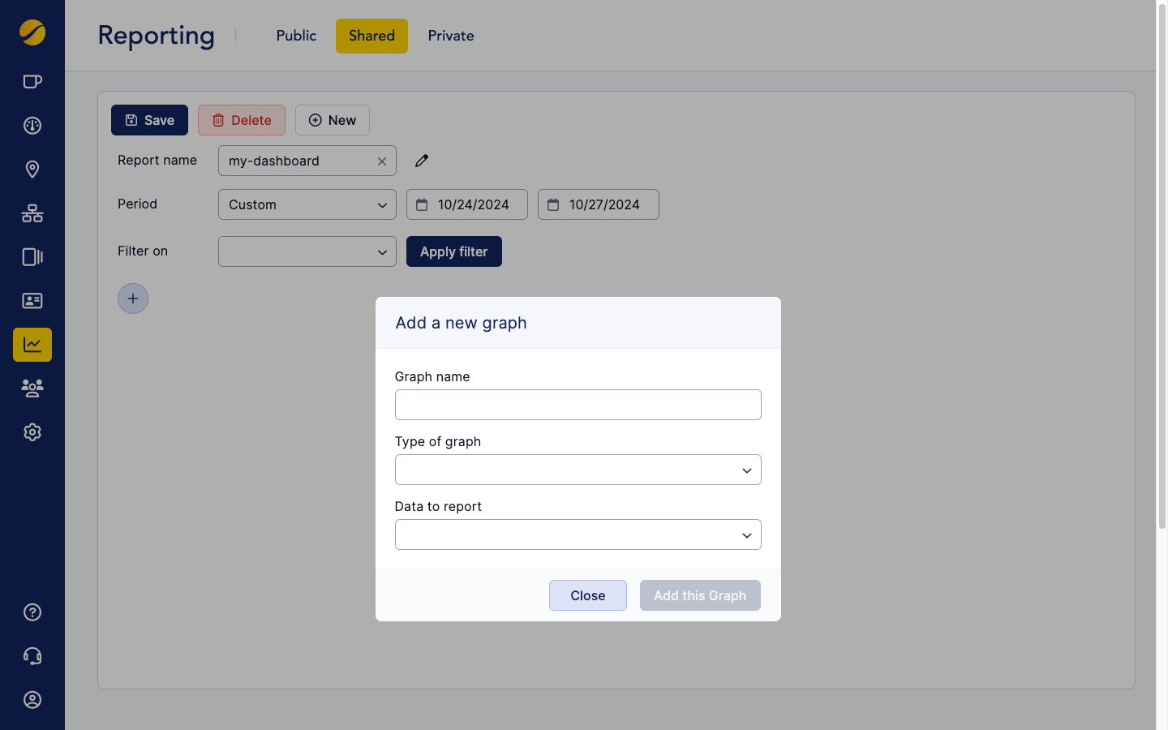Image resolution: width=1168 pixels, height=730 pixels.
Task: Contact support via the headset icon
Action: coord(32,655)
